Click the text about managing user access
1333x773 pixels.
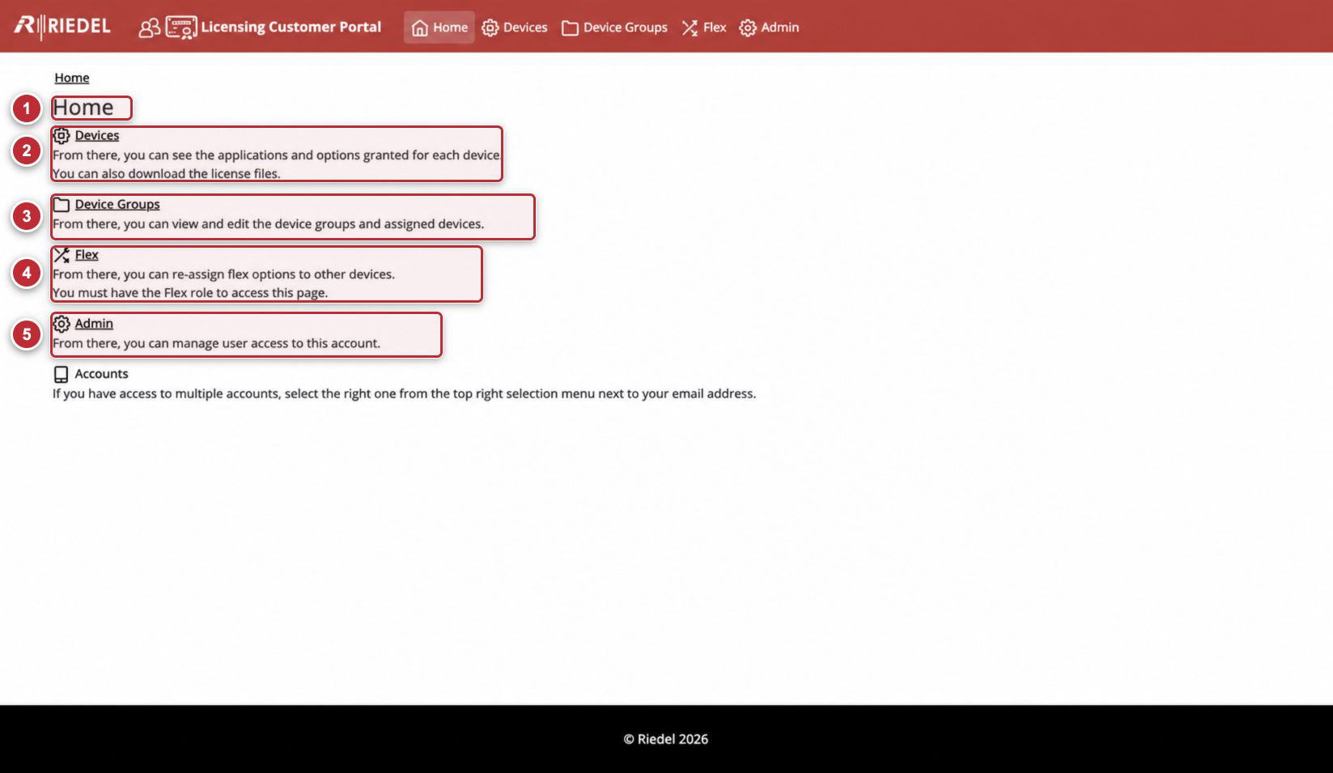click(x=216, y=343)
